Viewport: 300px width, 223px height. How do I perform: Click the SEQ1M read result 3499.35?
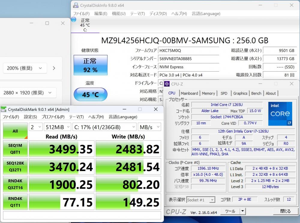click(x=61, y=148)
